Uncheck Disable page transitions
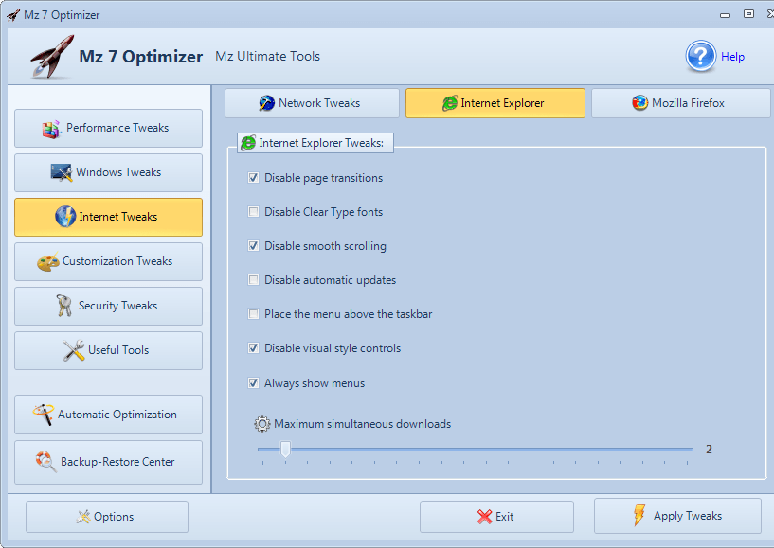 253,178
